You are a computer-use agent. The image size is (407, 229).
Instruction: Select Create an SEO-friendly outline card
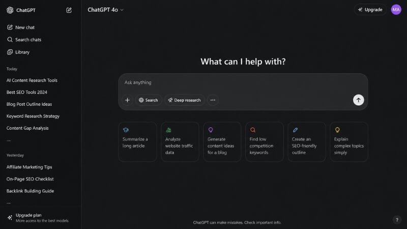pos(307,142)
